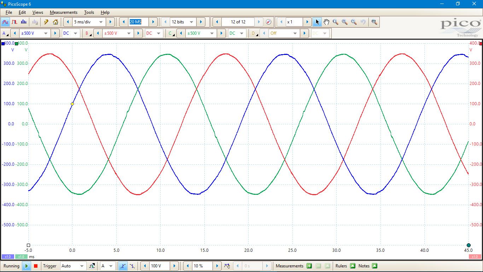483x272 pixels.
Task: Stop capture with red square button
Action: coord(36,266)
